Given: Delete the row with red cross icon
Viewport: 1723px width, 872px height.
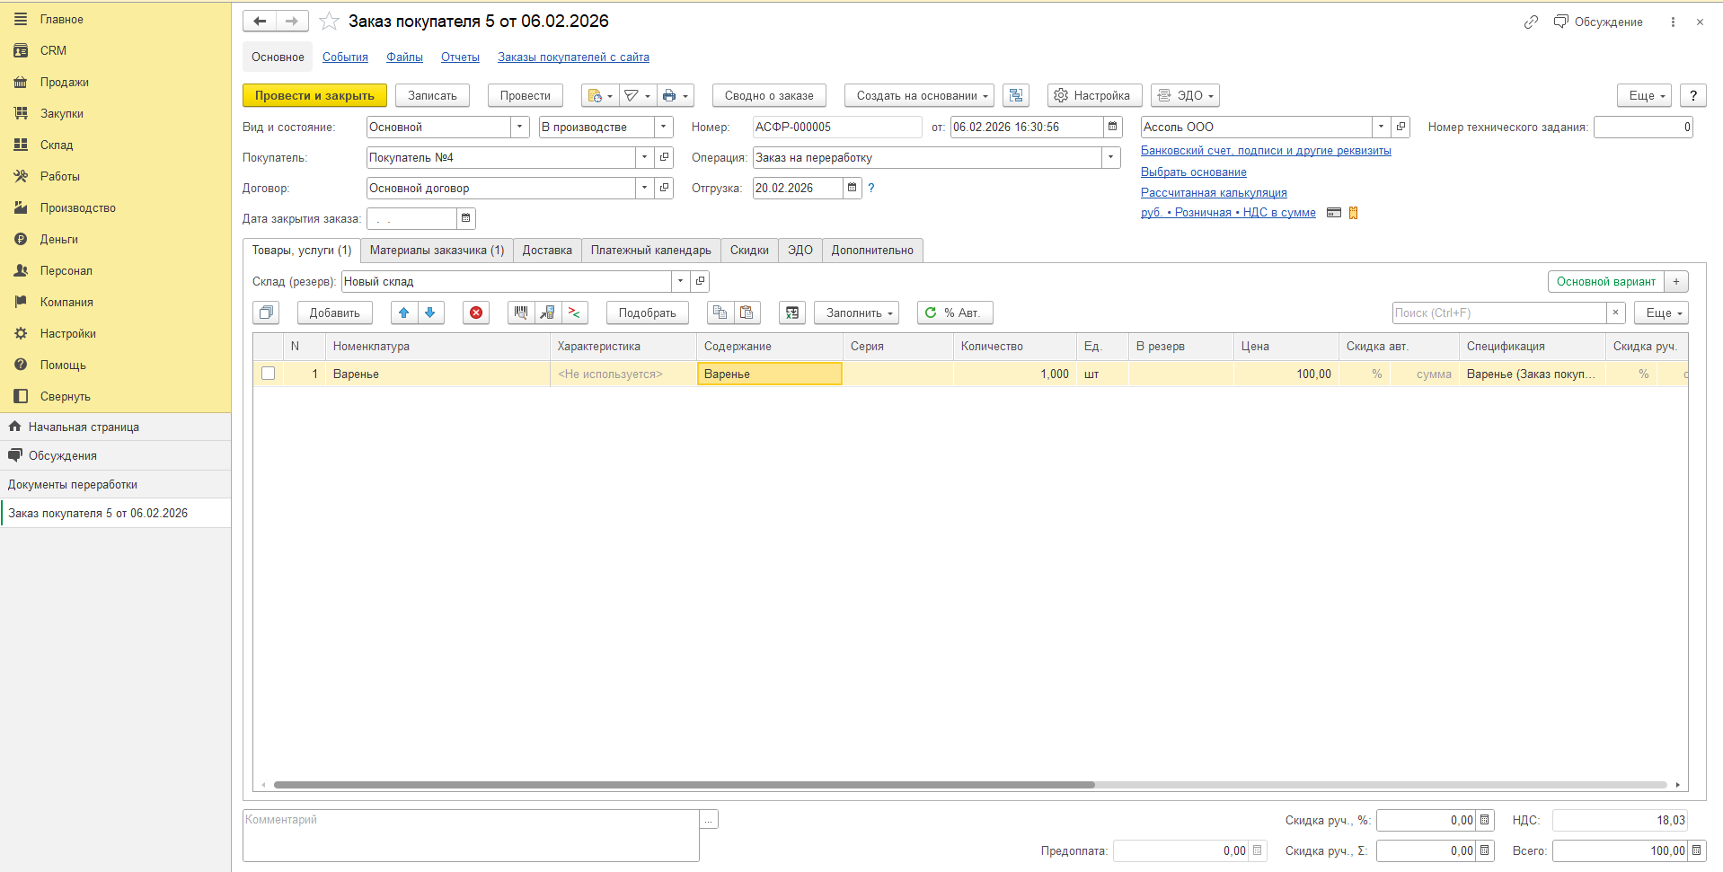Looking at the screenshot, I should pyautogui.click(x=476, y=313).
